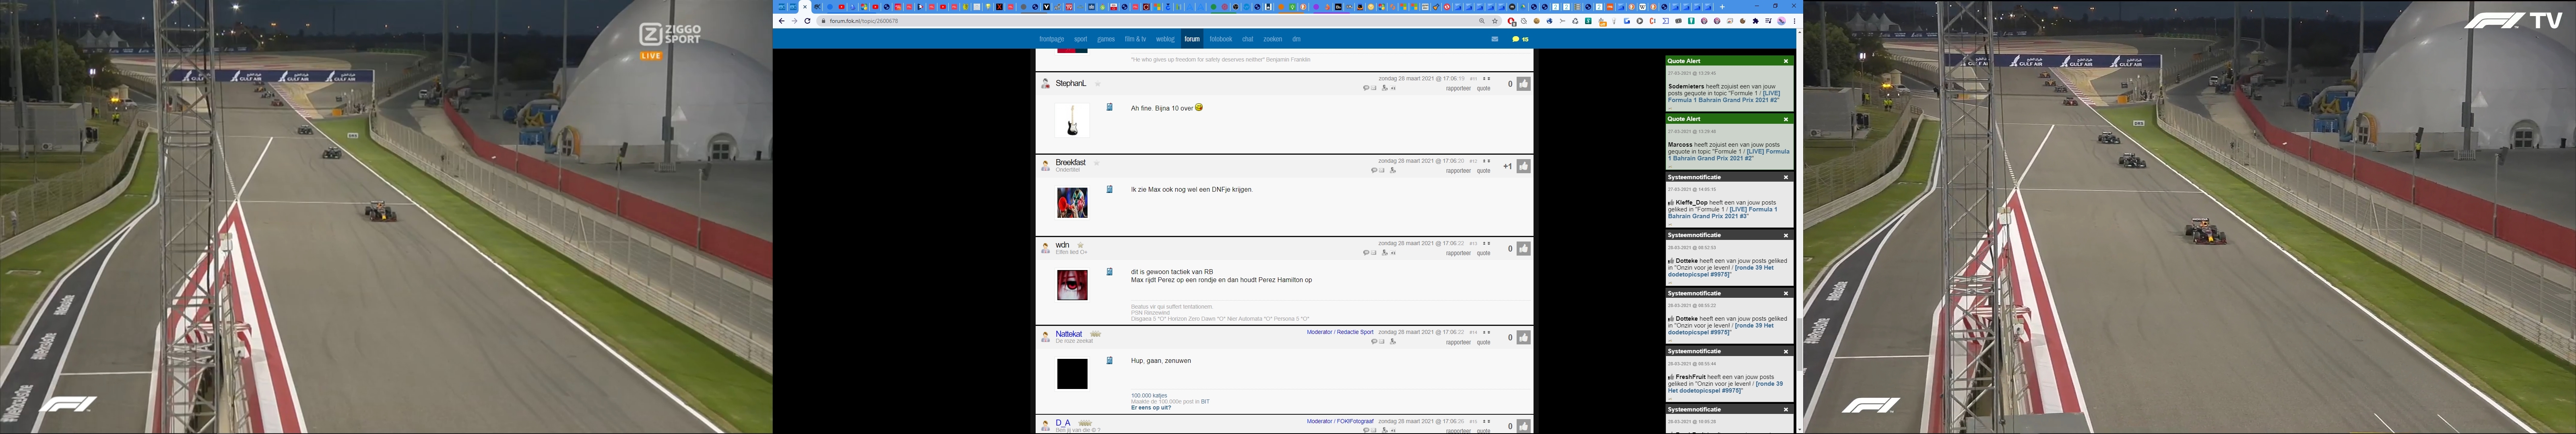Open the dm menu item
This screenshot has height=434, width=2576.
click(1297, 39)
